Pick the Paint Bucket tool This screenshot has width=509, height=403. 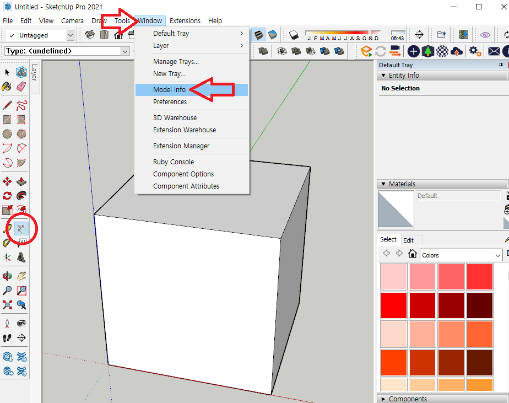(x=7, y=87)
